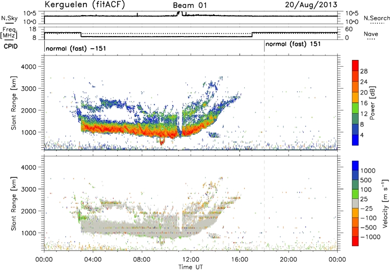Viewport: 390px width, 270px height.
Task: Select the yellow-orange 16-20 dB power swatch
Action: 355,97
